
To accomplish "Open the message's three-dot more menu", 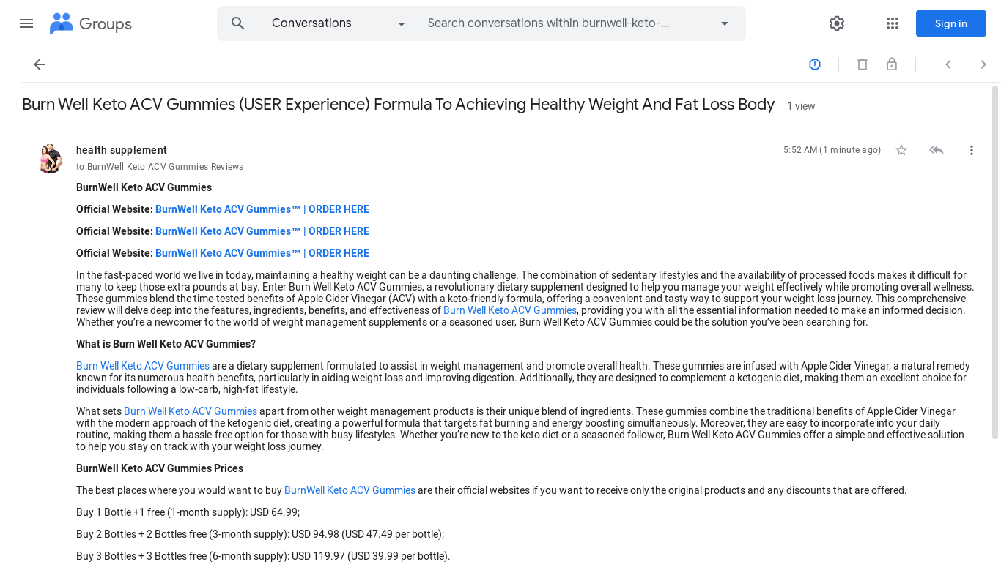I will [x=972, y=150].
